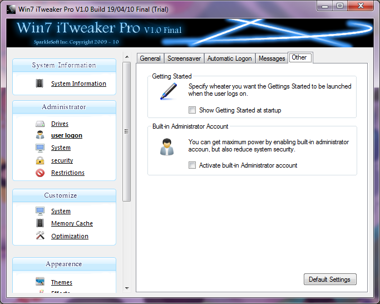Open the System Information link
Image resolution: width=380 pixels, height=304 pixels.
tap(78, 84)
